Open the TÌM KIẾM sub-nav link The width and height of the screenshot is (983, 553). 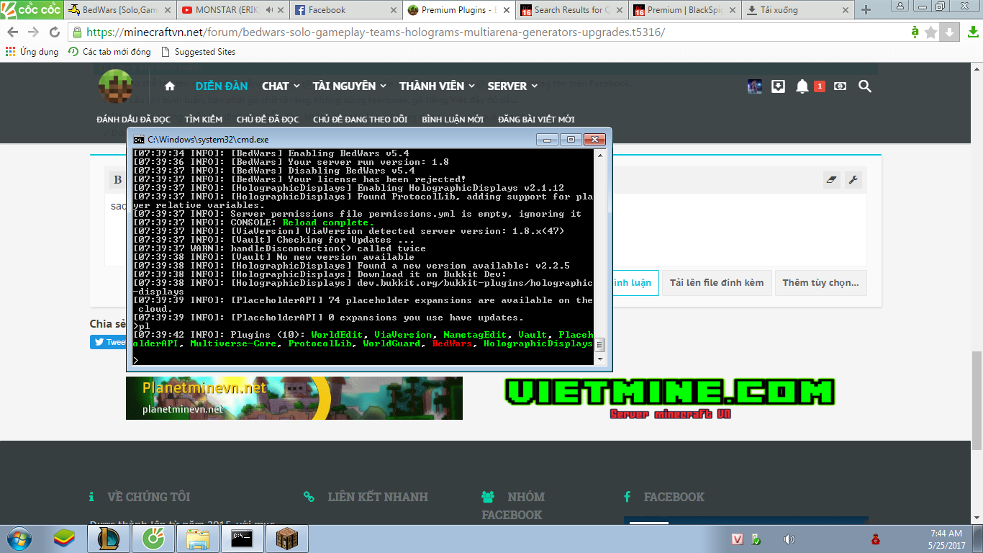coord(204,120)
